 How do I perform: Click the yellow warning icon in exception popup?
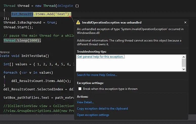78,23
